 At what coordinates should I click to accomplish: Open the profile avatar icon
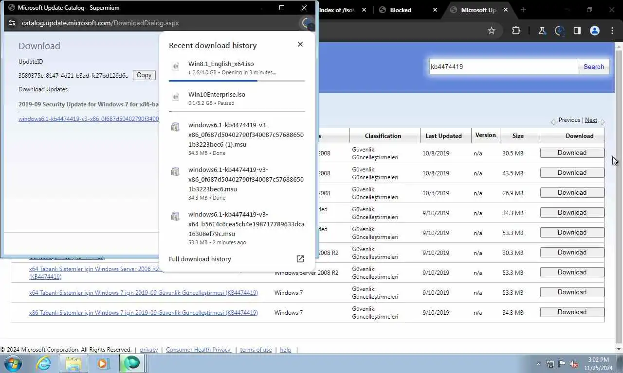594,31
